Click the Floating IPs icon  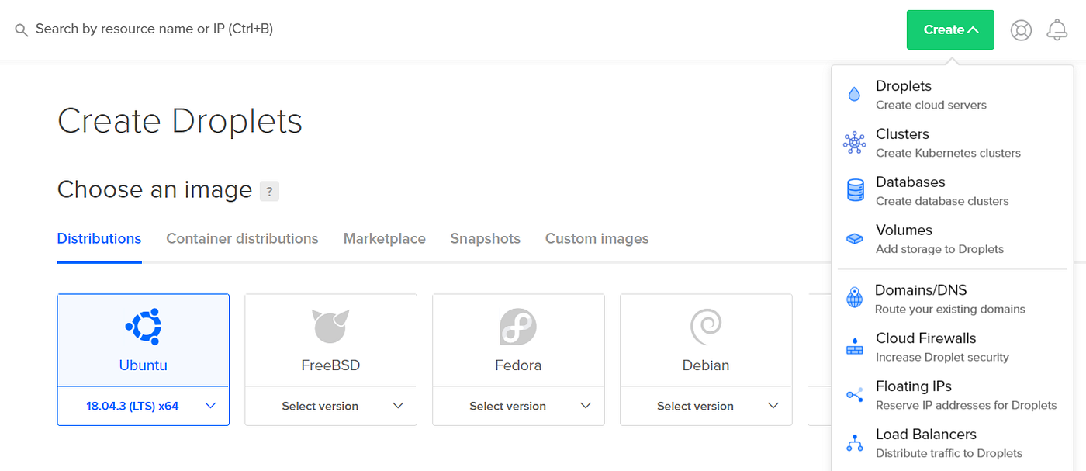click(854, 395)
